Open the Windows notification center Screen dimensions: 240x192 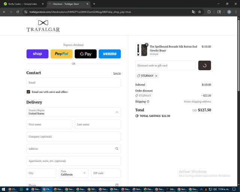pos(234,189)
